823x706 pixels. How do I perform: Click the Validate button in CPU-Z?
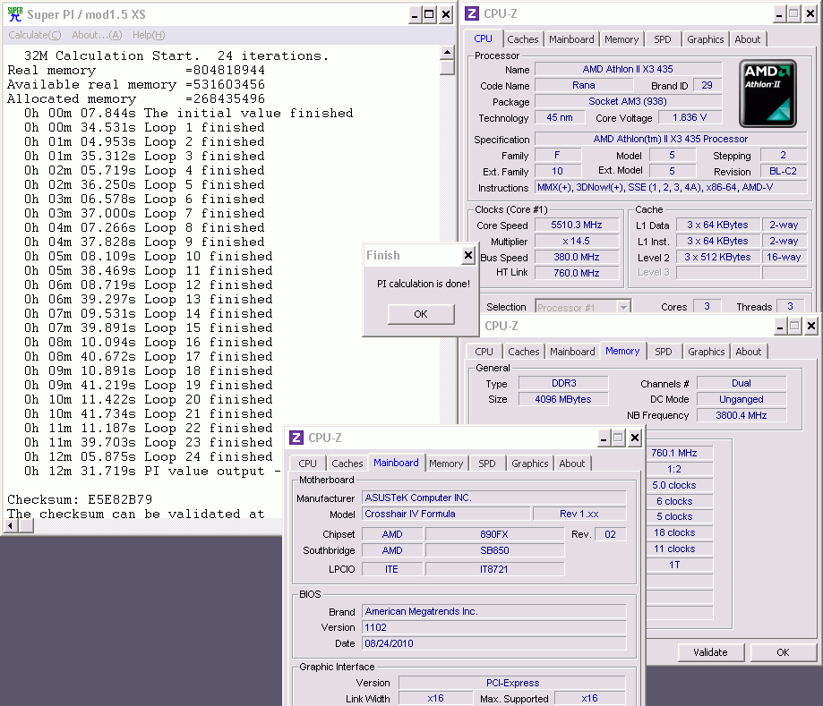click(x=710, y=652)
